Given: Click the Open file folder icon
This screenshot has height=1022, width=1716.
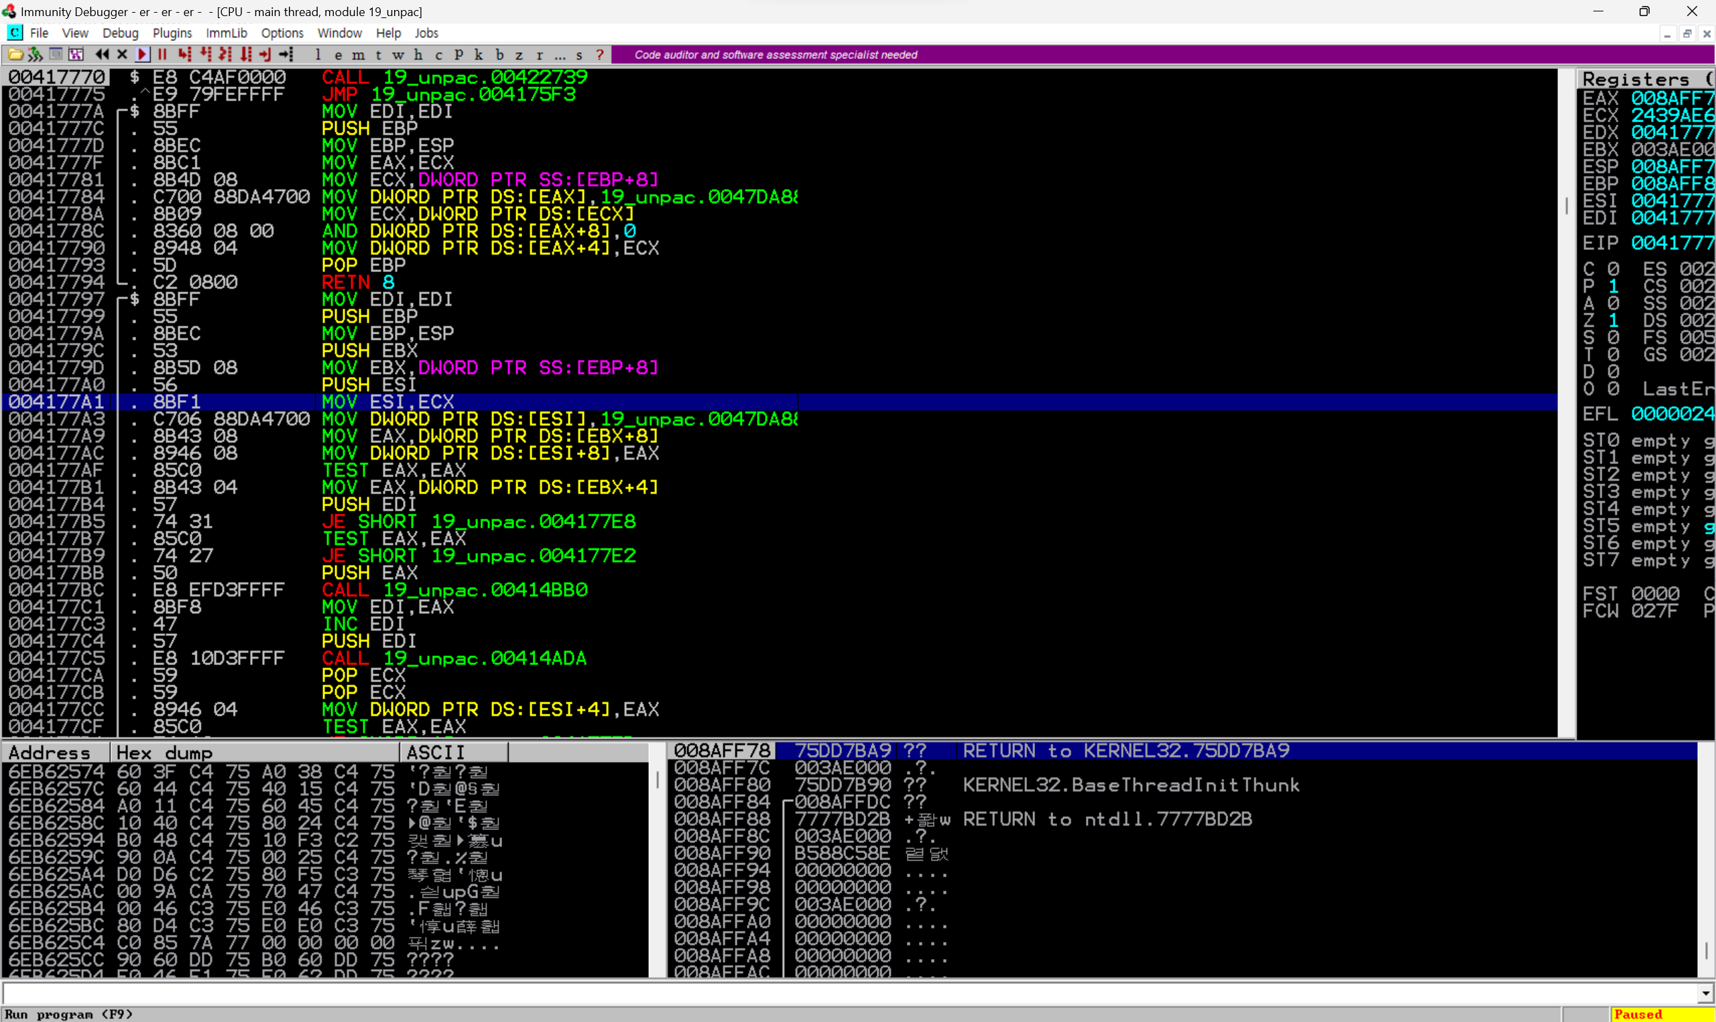Looking at the screenshot, I should (x=15, y=54).
